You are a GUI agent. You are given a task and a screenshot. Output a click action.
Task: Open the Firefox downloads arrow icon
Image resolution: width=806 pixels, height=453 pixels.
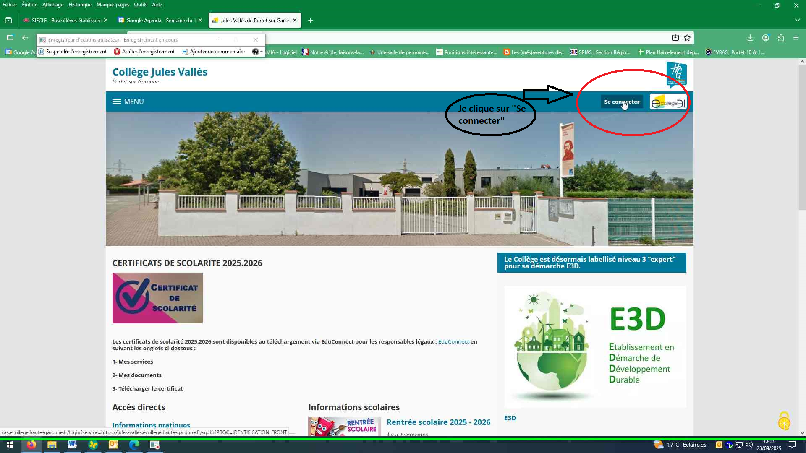point(750,38)
